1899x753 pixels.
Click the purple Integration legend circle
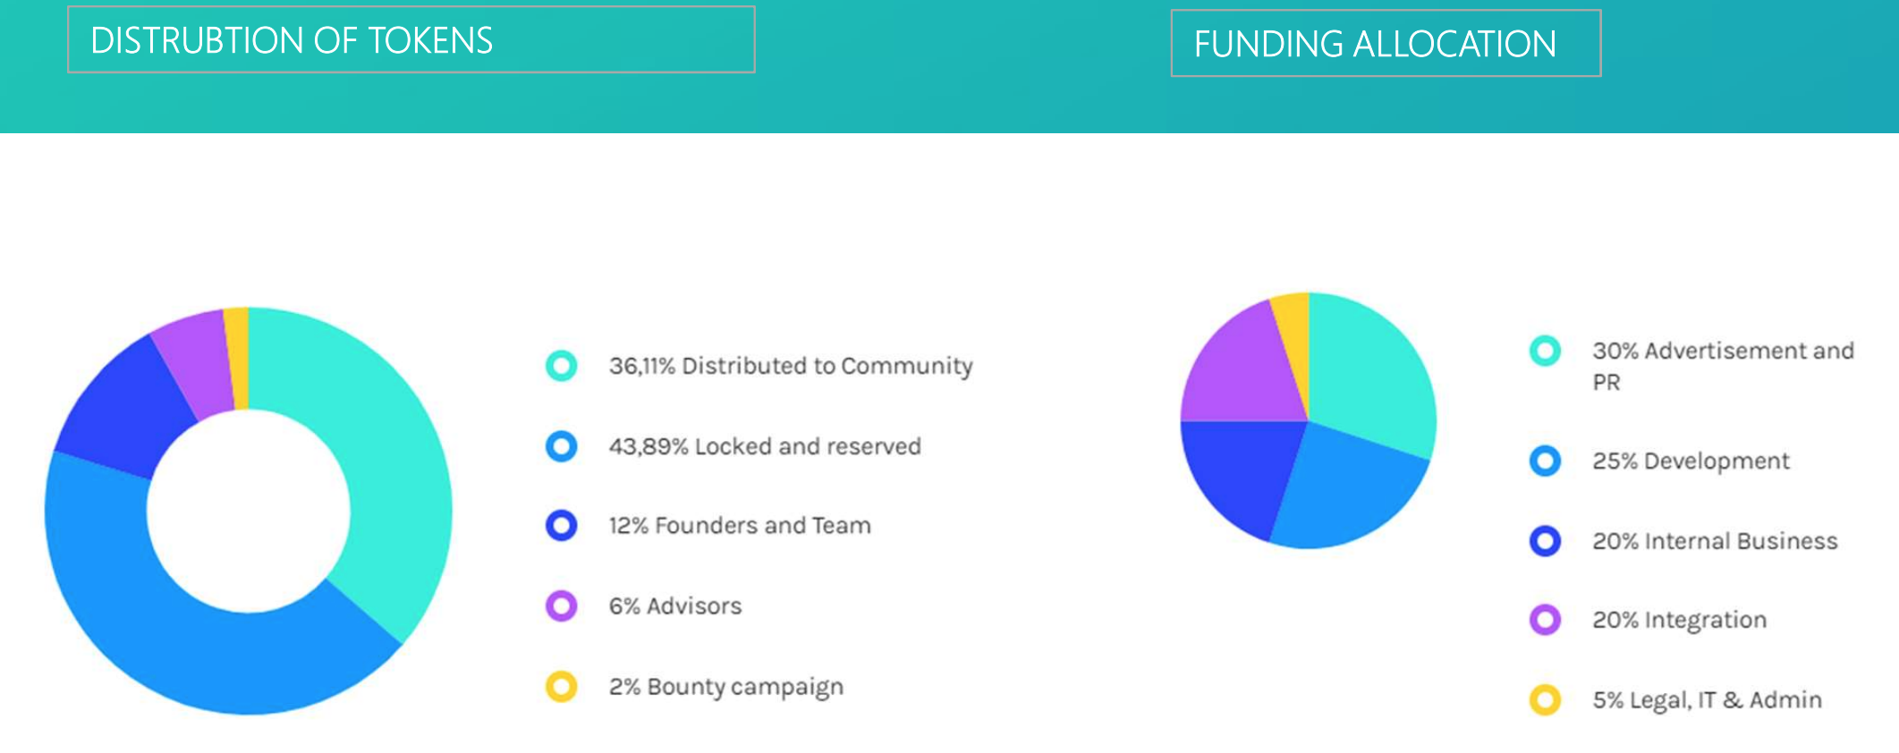[x=1545, y=619]
